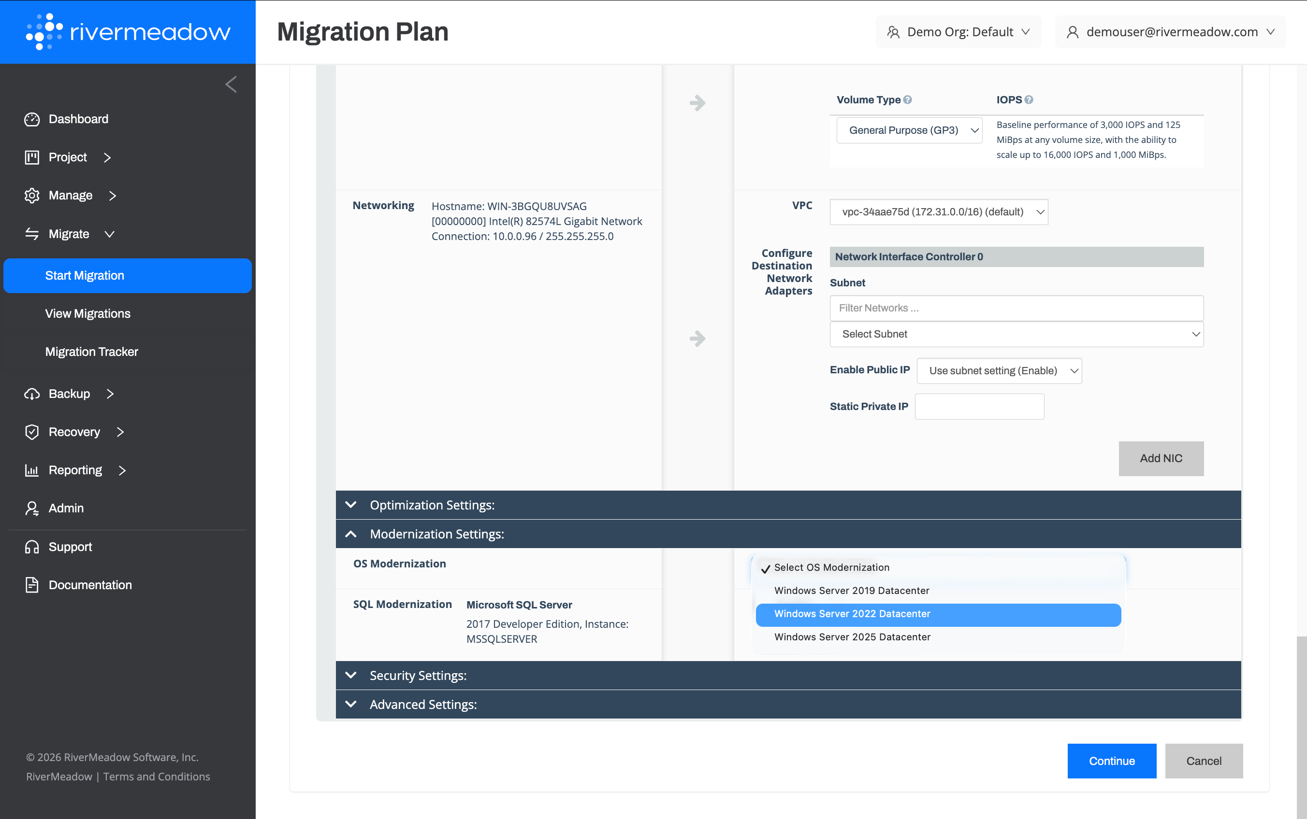Click the Recovery shield icon

(32, 432)
